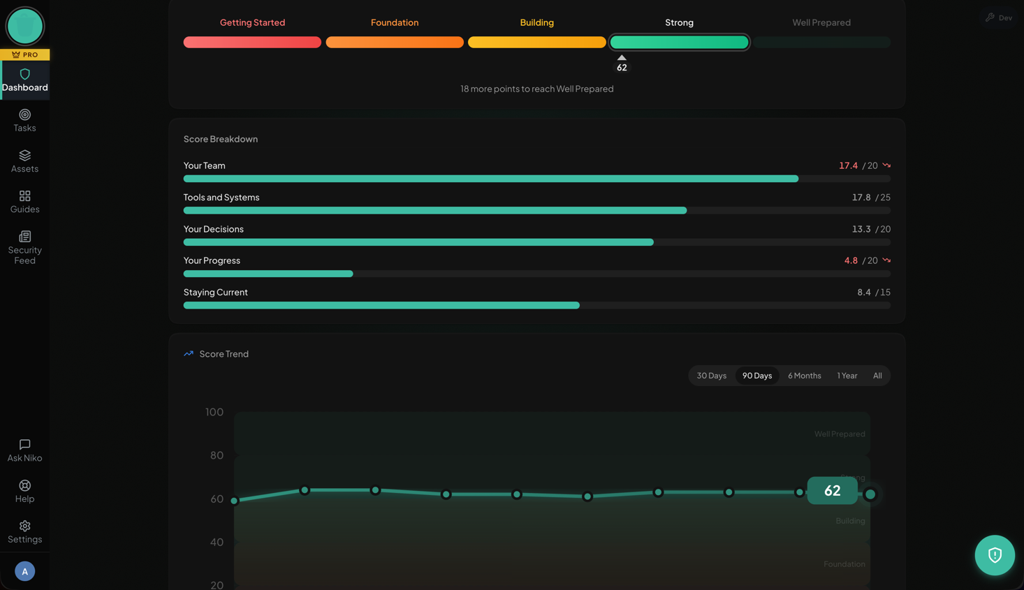
Task: Open the Settings gear icon
Action: click(x=24, y=526)
